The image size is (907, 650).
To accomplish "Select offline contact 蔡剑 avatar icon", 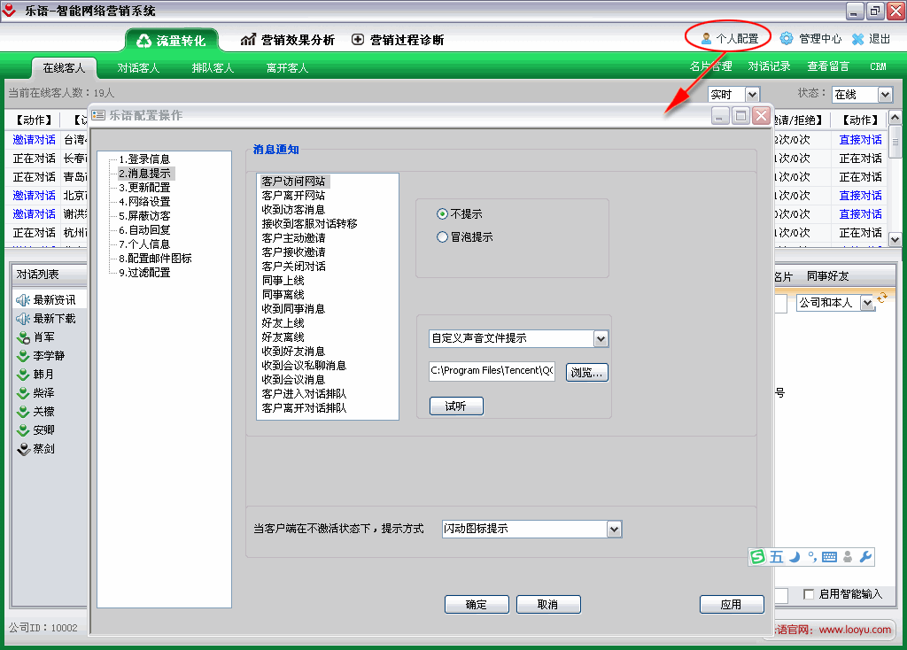I will 23,449.
